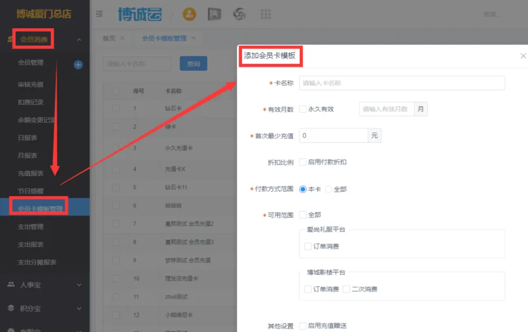This screenshot has width=528, height=332.
Task: Open the grid apps launcher icon
Action: click(266, 14)
